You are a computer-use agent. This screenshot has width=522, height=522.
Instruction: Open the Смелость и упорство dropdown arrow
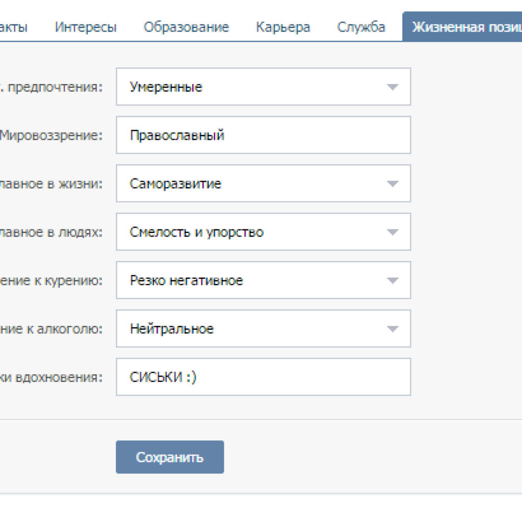pos(391,232)
